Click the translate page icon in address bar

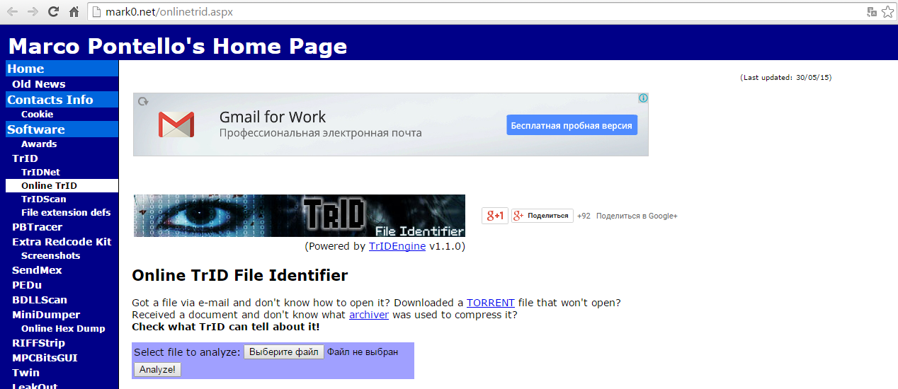point(872,12)
